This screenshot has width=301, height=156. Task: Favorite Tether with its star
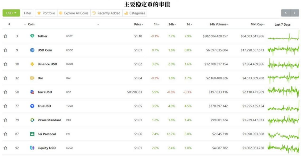(x=5, y=36)
